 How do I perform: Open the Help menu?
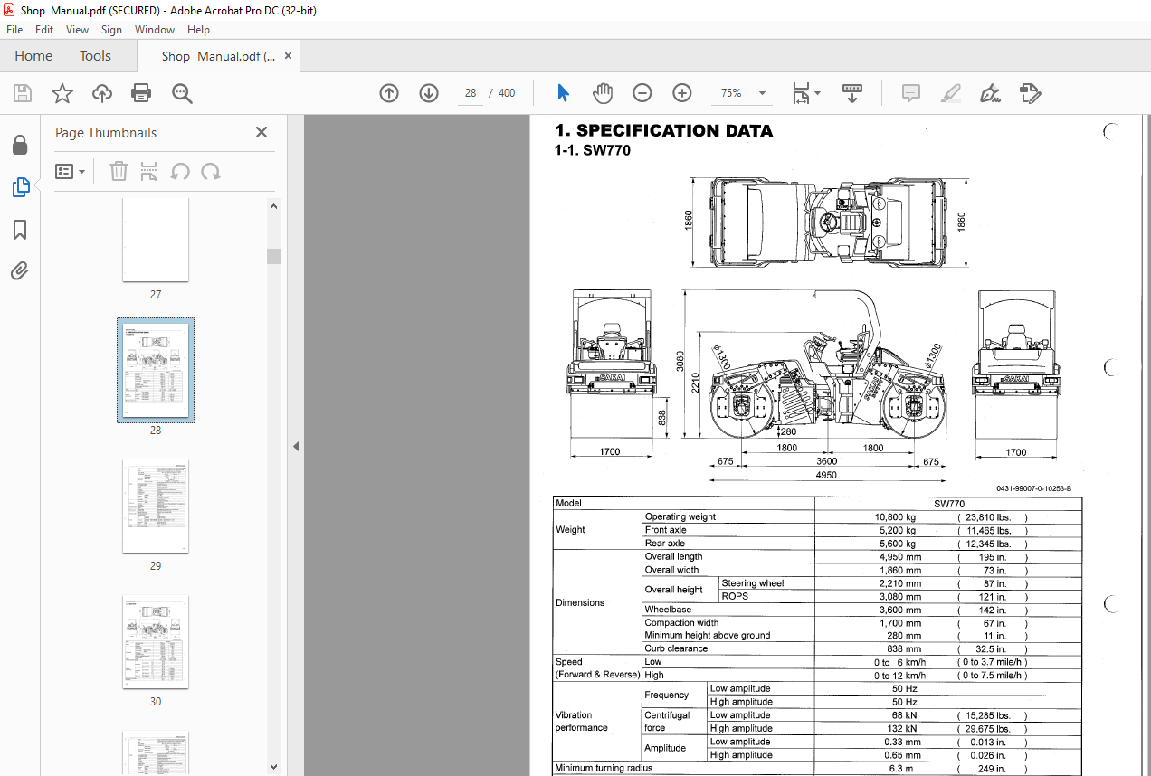[x=198, y=30]
